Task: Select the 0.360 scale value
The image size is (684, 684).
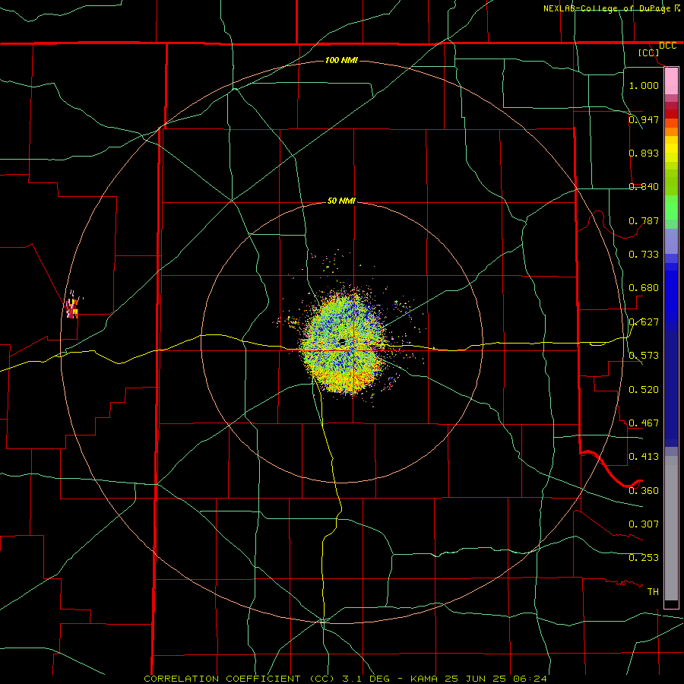Action: click(x=644, y=490)
